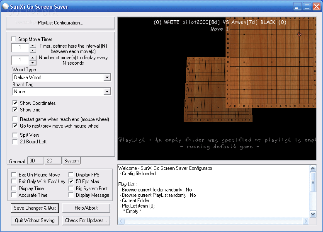Decrease the timer interval value
The width and height of the screenshot is (323, 232).
pos(32,50)
